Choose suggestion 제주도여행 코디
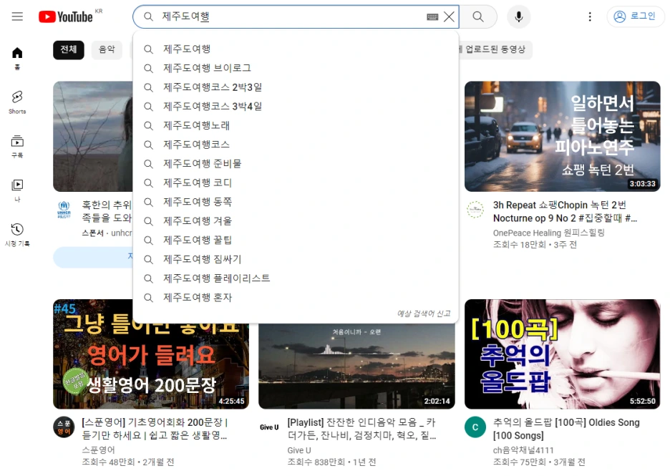 click(296, 183)
